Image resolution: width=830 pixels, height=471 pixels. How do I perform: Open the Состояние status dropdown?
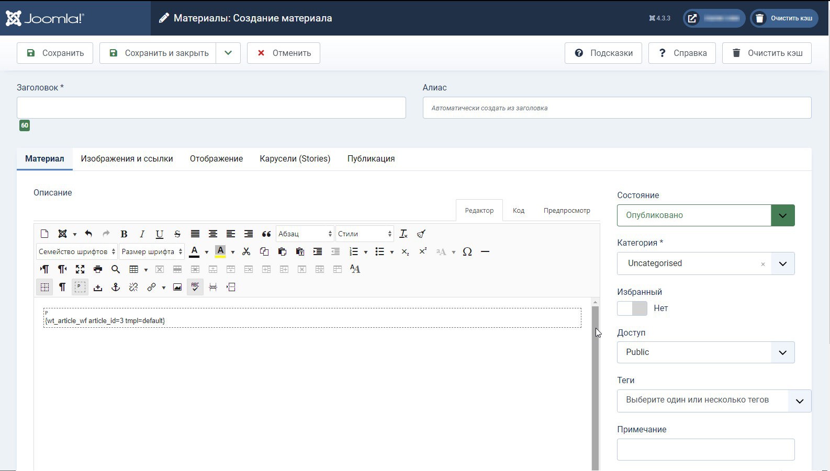[705, 215]
